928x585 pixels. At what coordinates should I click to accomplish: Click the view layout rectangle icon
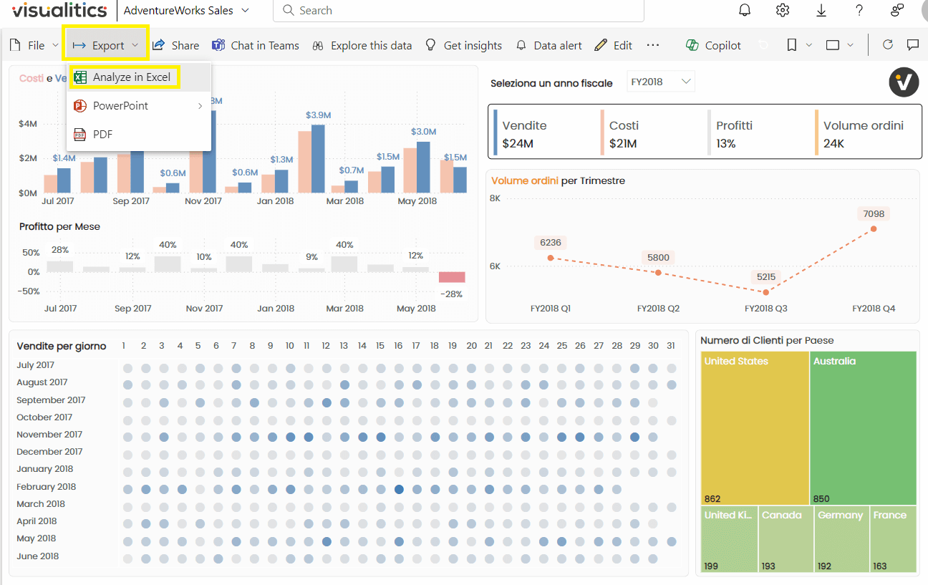pos(832,45)
